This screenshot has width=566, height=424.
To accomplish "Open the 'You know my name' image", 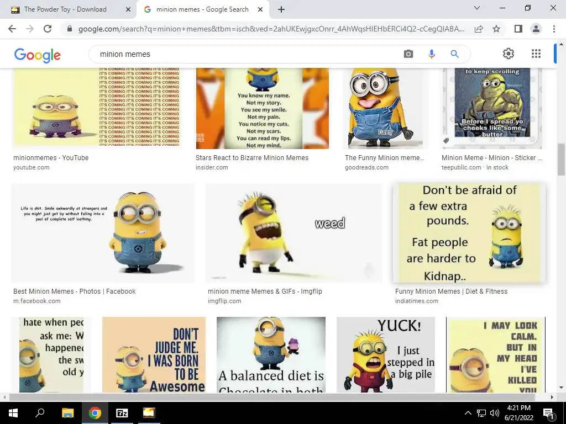I will coord(263,109).
